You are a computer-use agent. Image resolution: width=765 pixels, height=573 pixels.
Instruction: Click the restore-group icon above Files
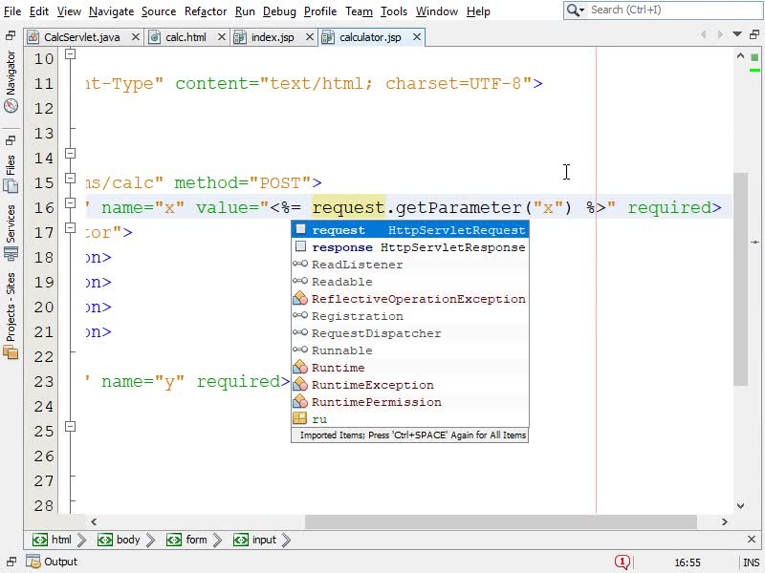coord(11,140)
